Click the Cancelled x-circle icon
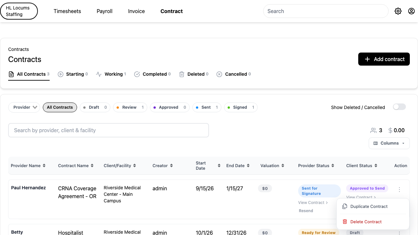 pos(219,74)
